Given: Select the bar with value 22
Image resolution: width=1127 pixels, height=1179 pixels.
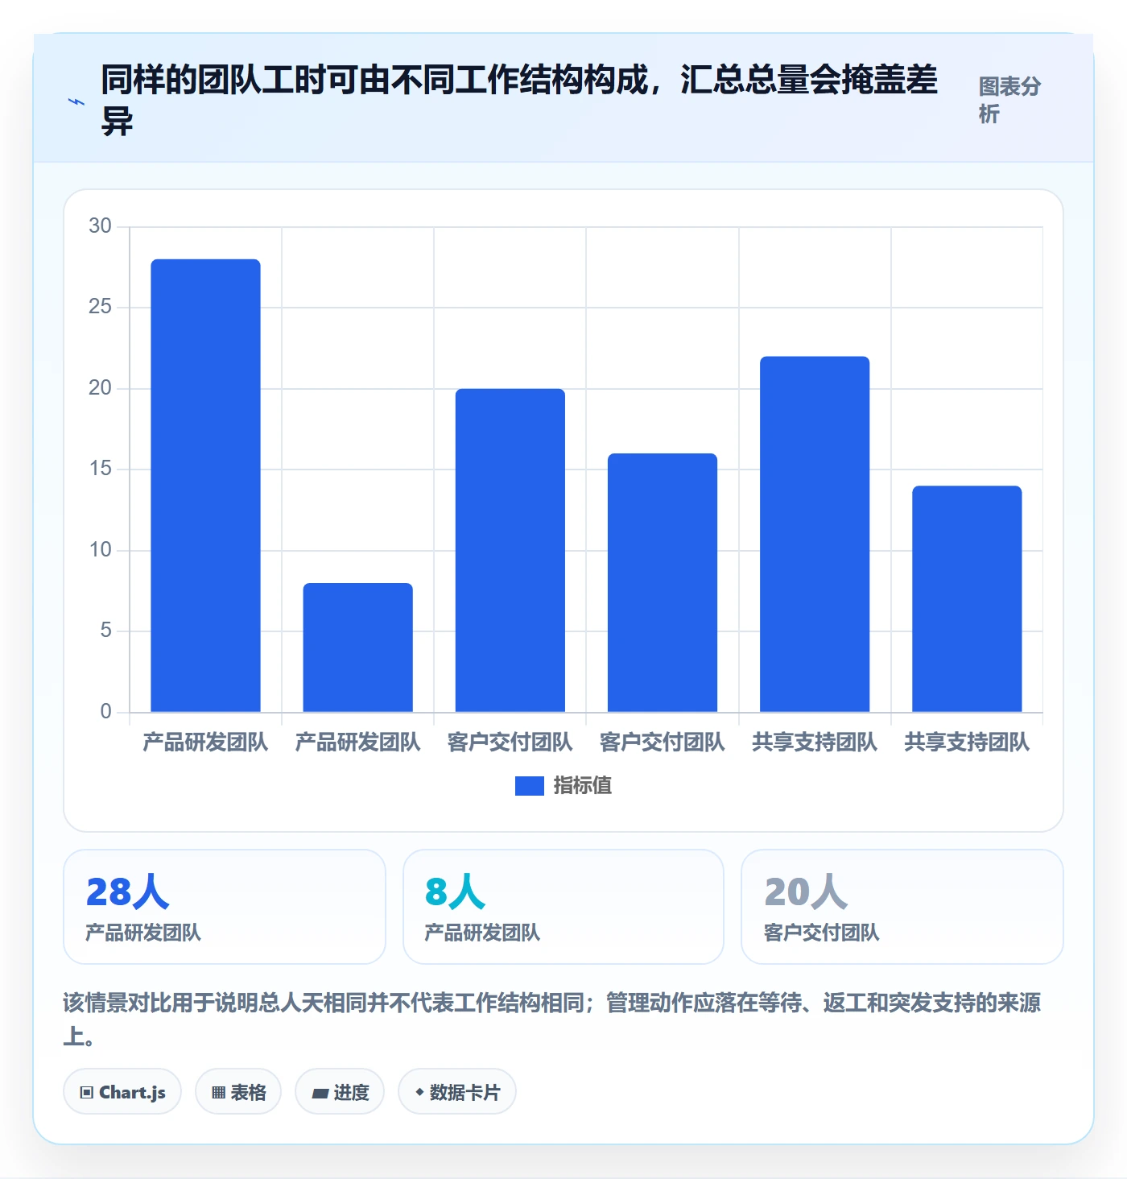Looking at the screenshot, I should 815,534.
